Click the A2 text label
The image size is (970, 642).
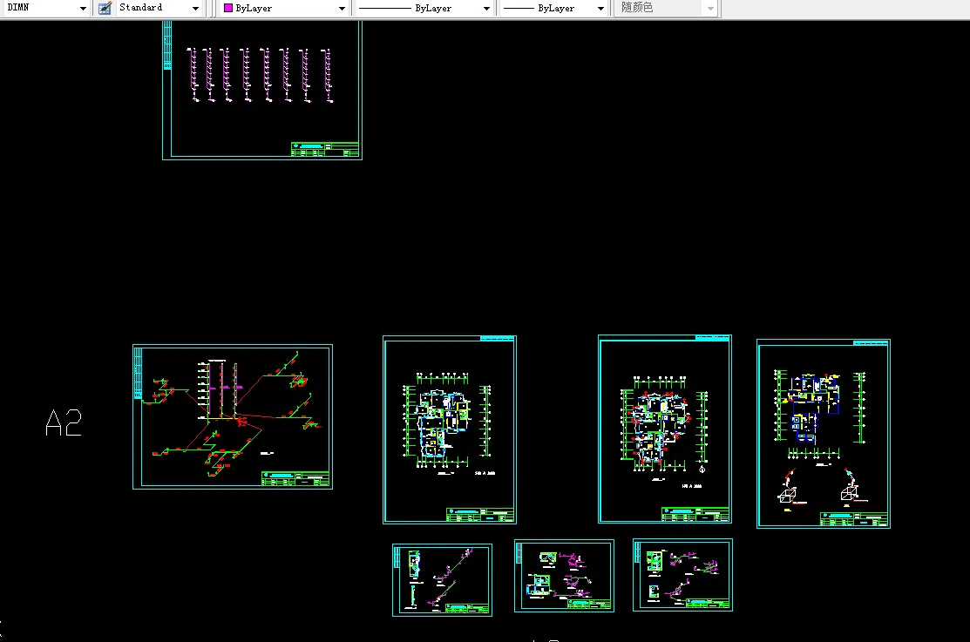coord(64,423)
